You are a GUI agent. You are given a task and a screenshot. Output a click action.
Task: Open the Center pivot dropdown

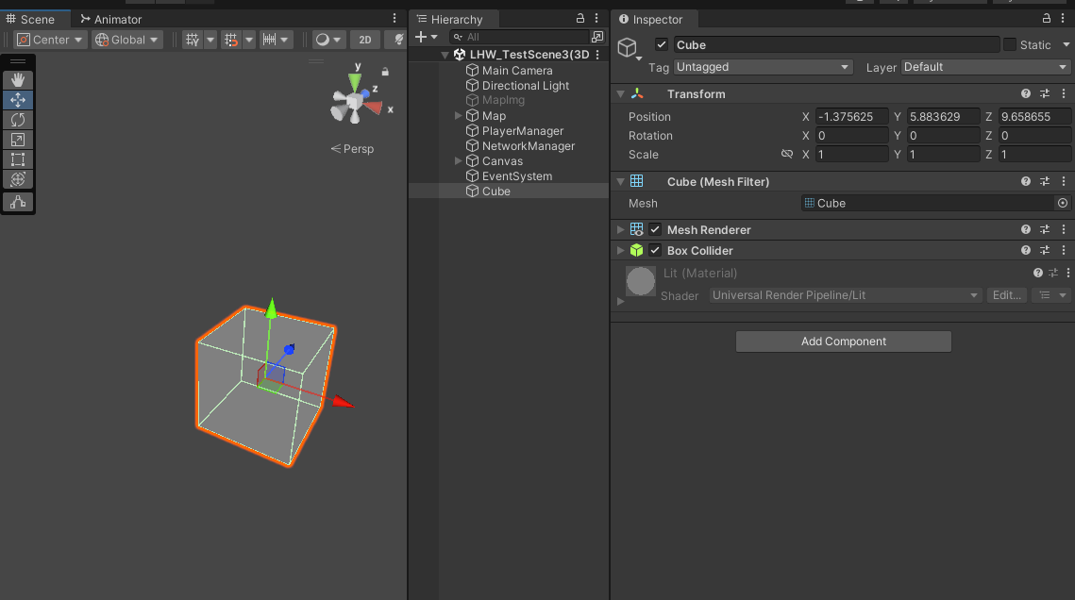pos(50,40)
